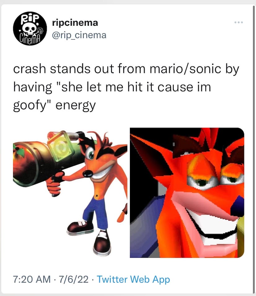The width and height of the screenshot is (256, 296).
Task: Click the "mario/sonic" text in tweet
Action: click(185, 69)
